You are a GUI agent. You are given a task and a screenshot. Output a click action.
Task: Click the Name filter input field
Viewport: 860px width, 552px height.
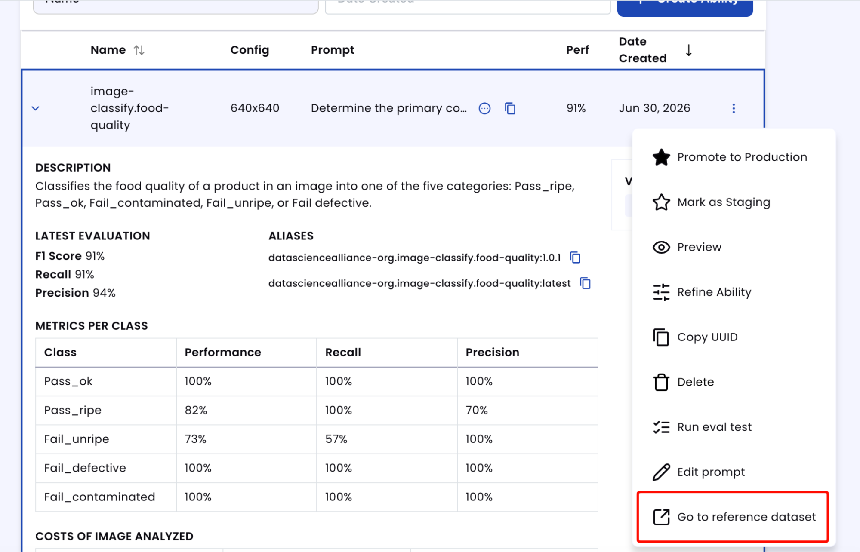(176, 6)
